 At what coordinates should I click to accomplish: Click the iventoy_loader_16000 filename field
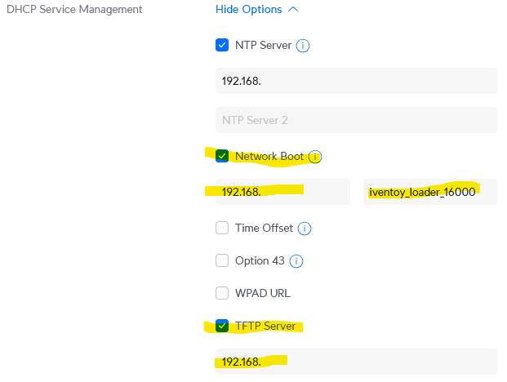point(430,192)
